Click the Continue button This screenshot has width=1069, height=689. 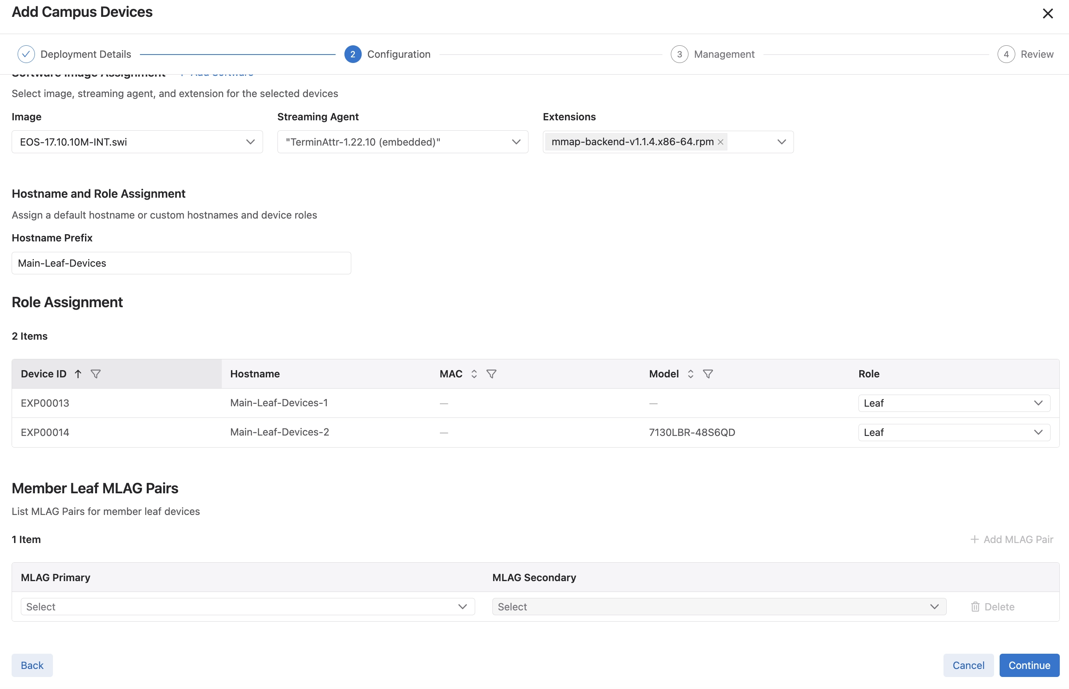tap(1029, 665)
